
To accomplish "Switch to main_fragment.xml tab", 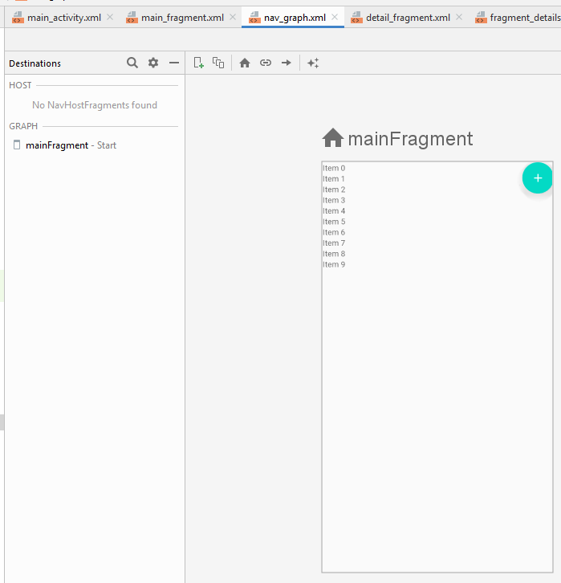I will click(x=182, y=17).
